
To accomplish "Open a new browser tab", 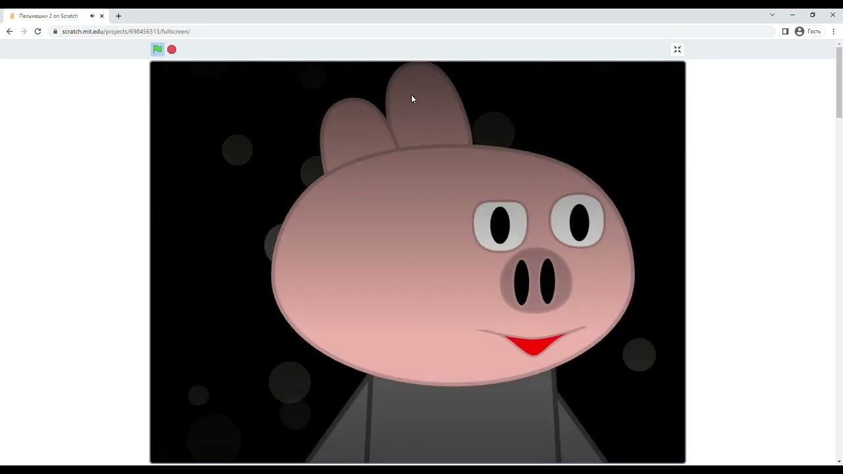I will click(x=119, y=16).
